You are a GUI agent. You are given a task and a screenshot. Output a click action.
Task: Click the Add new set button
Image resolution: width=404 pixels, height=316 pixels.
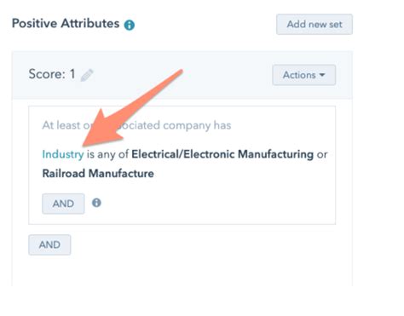pos(315,25)
